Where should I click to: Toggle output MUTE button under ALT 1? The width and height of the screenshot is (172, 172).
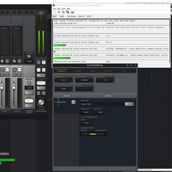(x=44, y=93)
